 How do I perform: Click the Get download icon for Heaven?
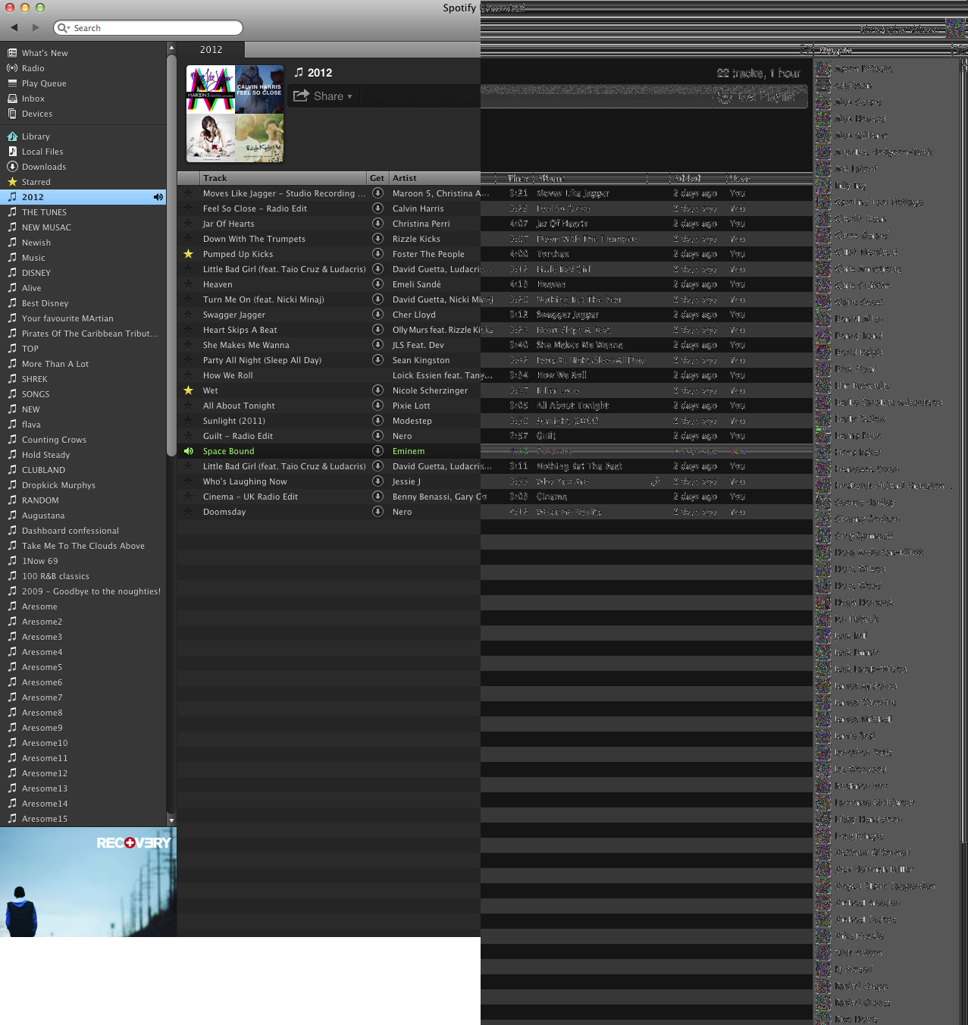[377, 284]
